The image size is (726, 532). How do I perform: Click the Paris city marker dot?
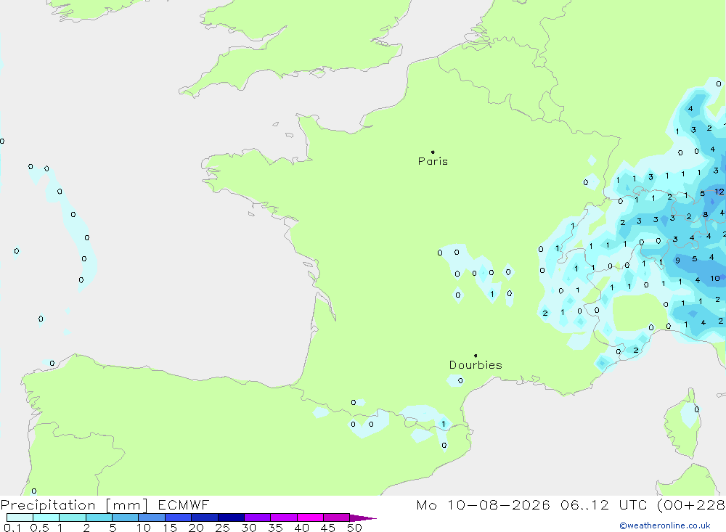tap(433, 152)
